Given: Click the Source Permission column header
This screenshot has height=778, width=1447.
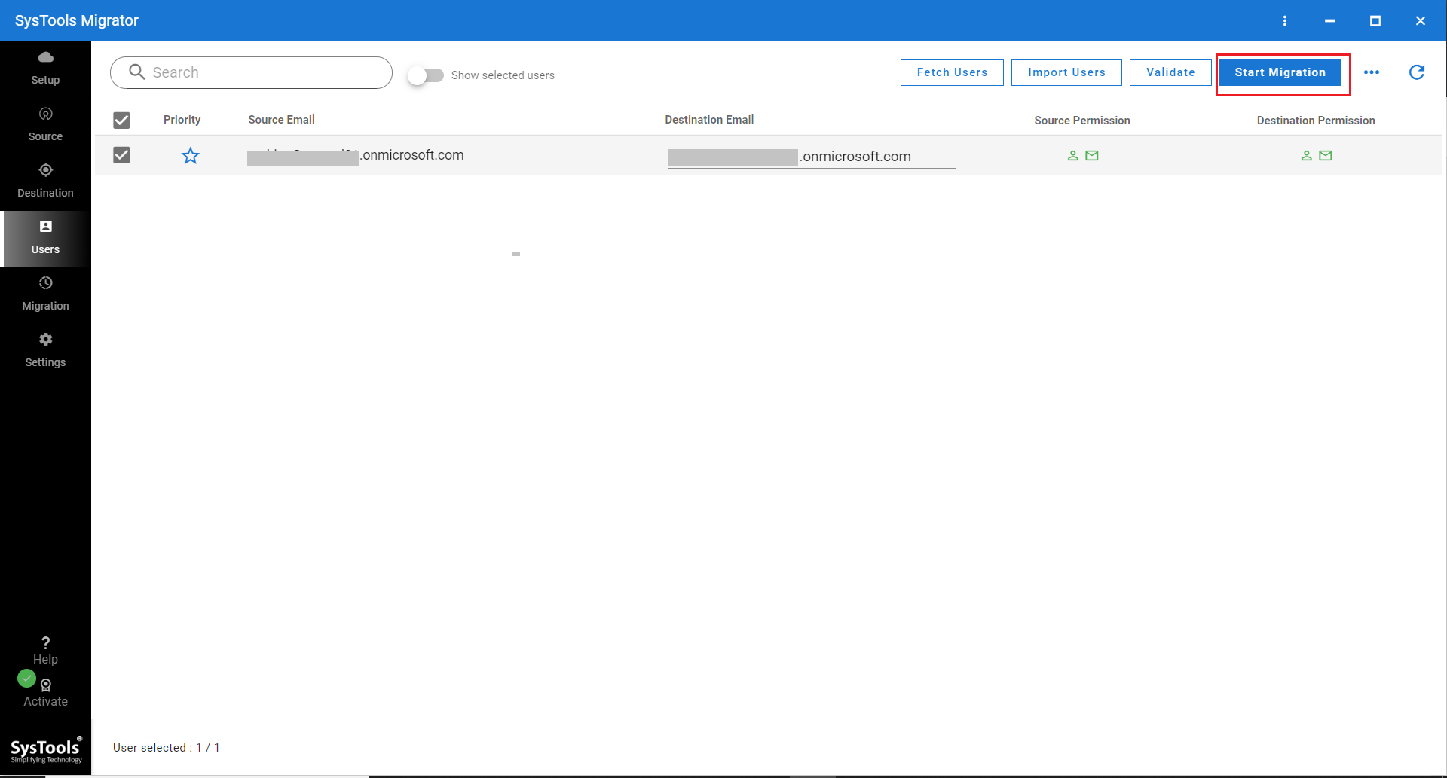Looking at the screenshot, I should [x=1082, y=121].
